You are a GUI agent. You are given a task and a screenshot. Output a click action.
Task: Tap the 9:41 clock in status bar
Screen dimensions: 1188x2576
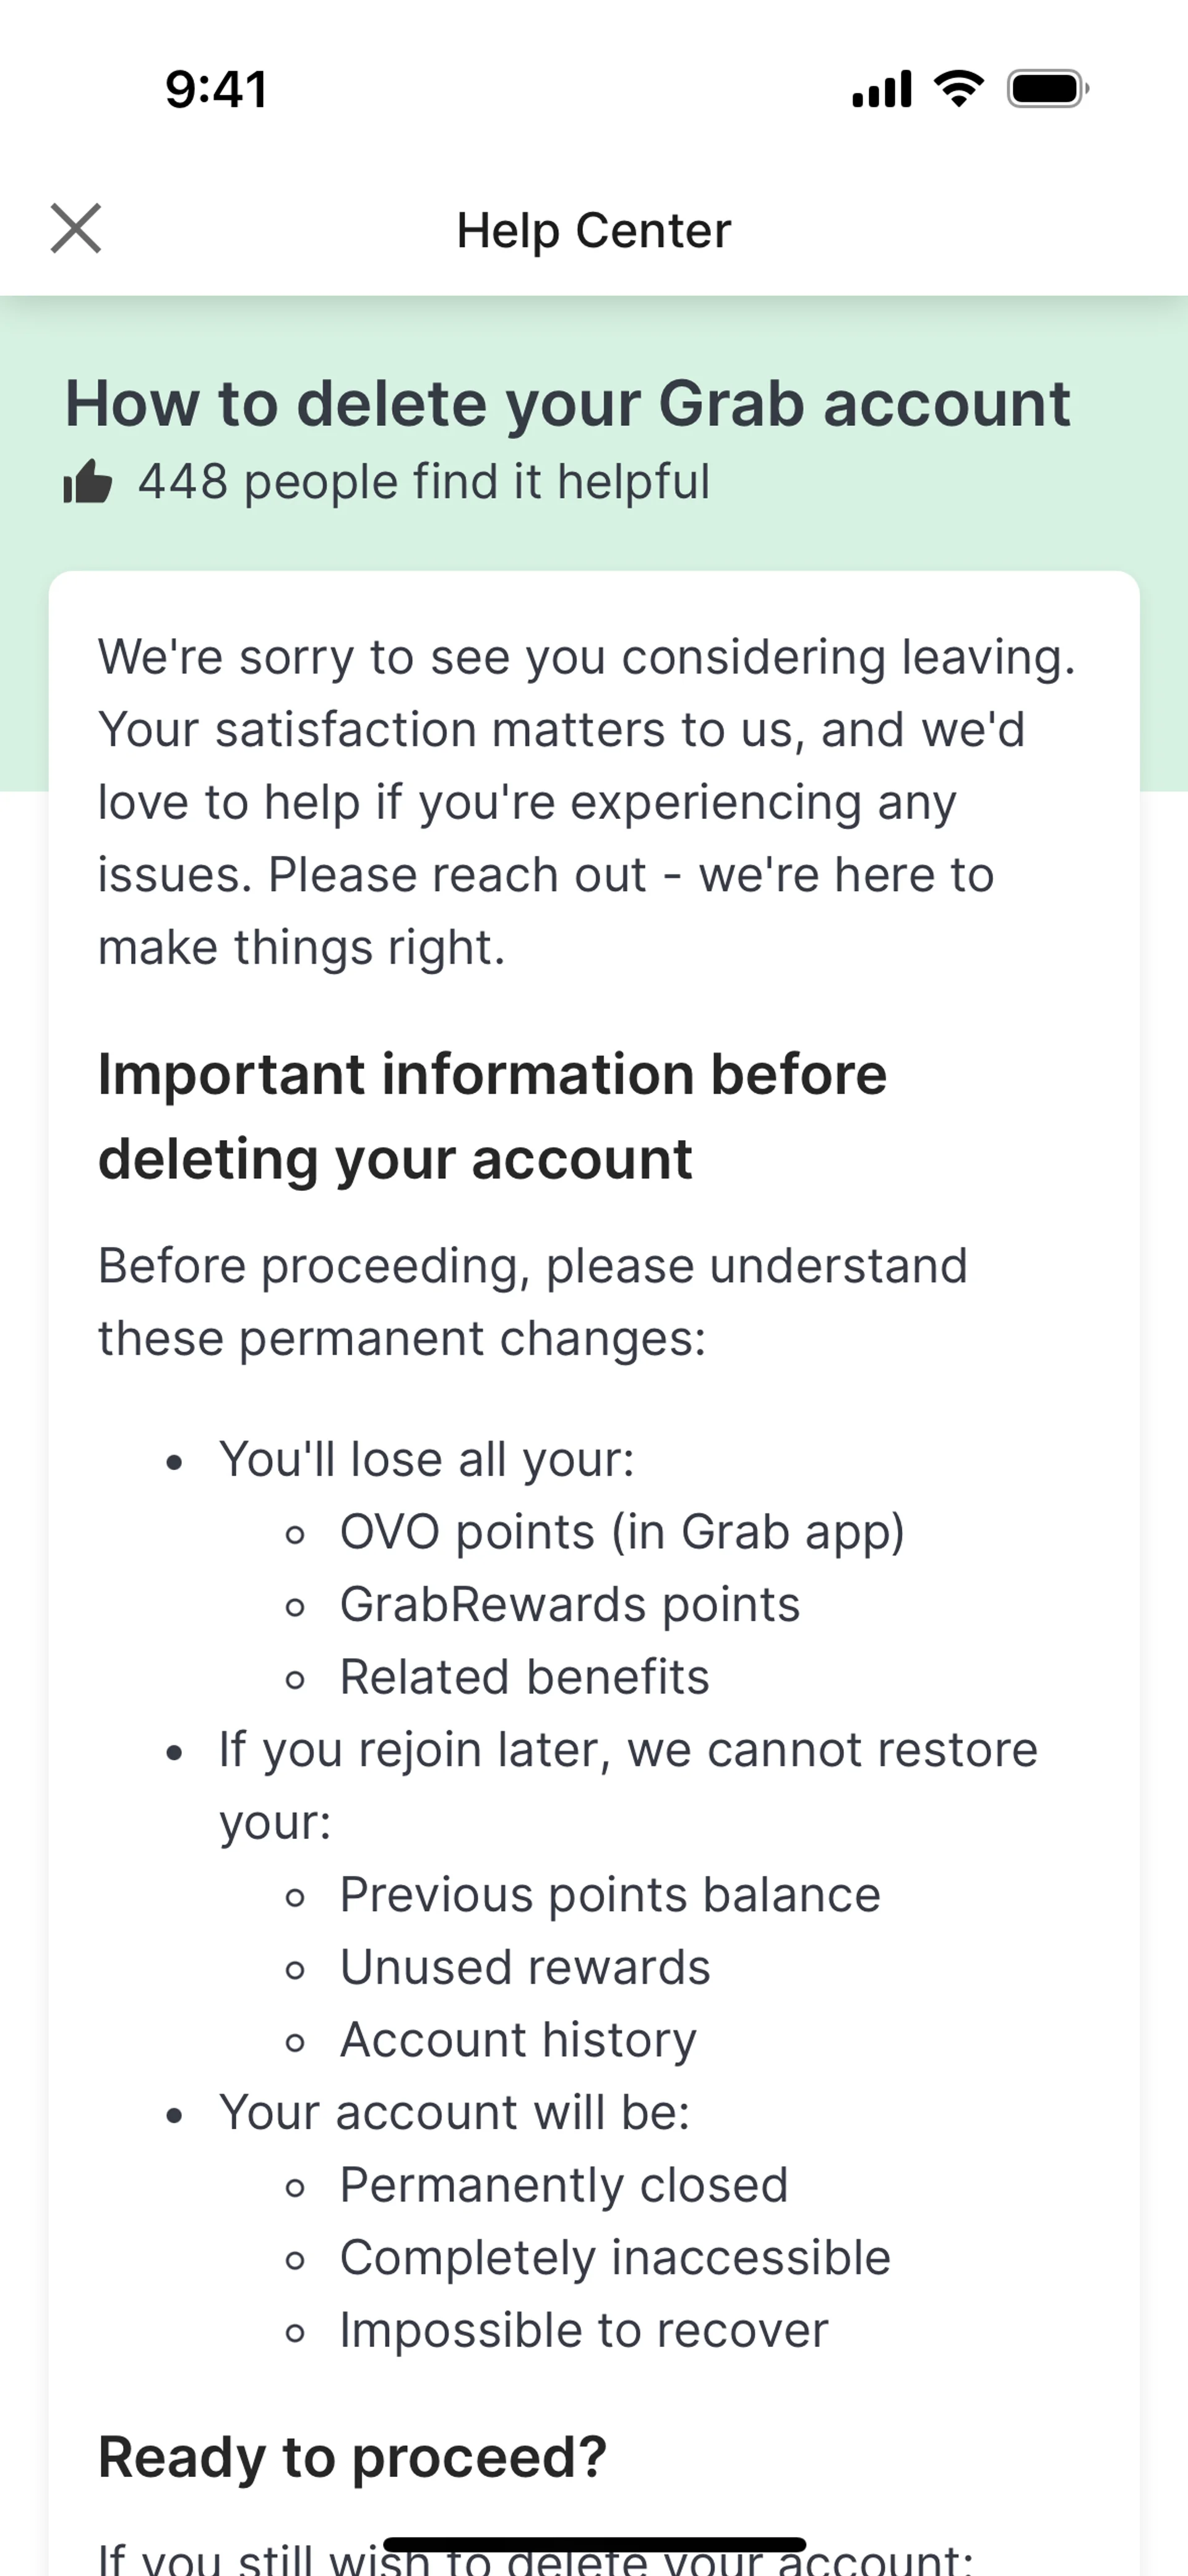tap(216, 89)
